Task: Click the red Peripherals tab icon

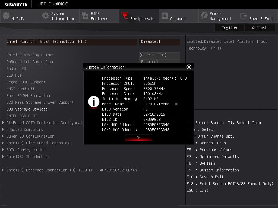Action: (x=125, y=16)
